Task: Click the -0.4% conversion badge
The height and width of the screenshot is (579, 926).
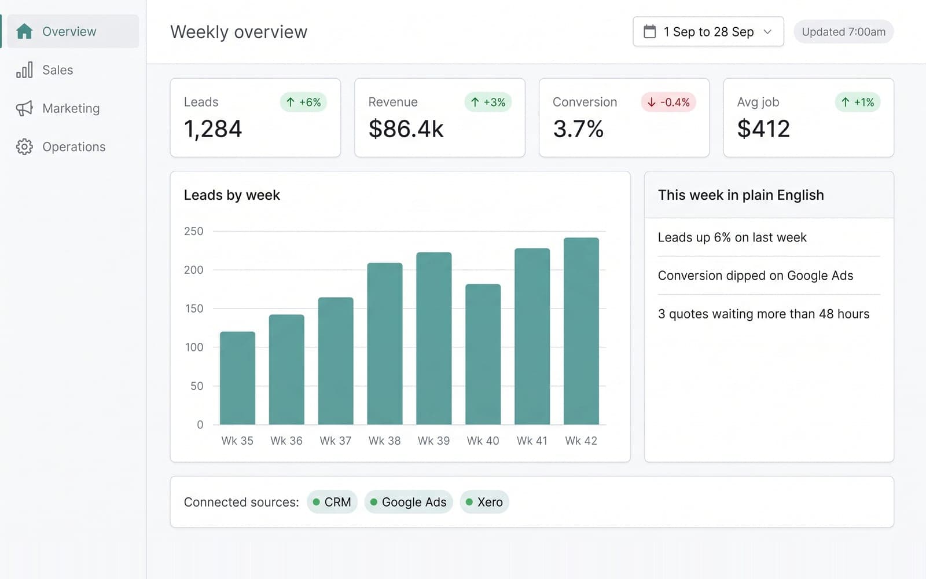Action: tap(668, 102)
